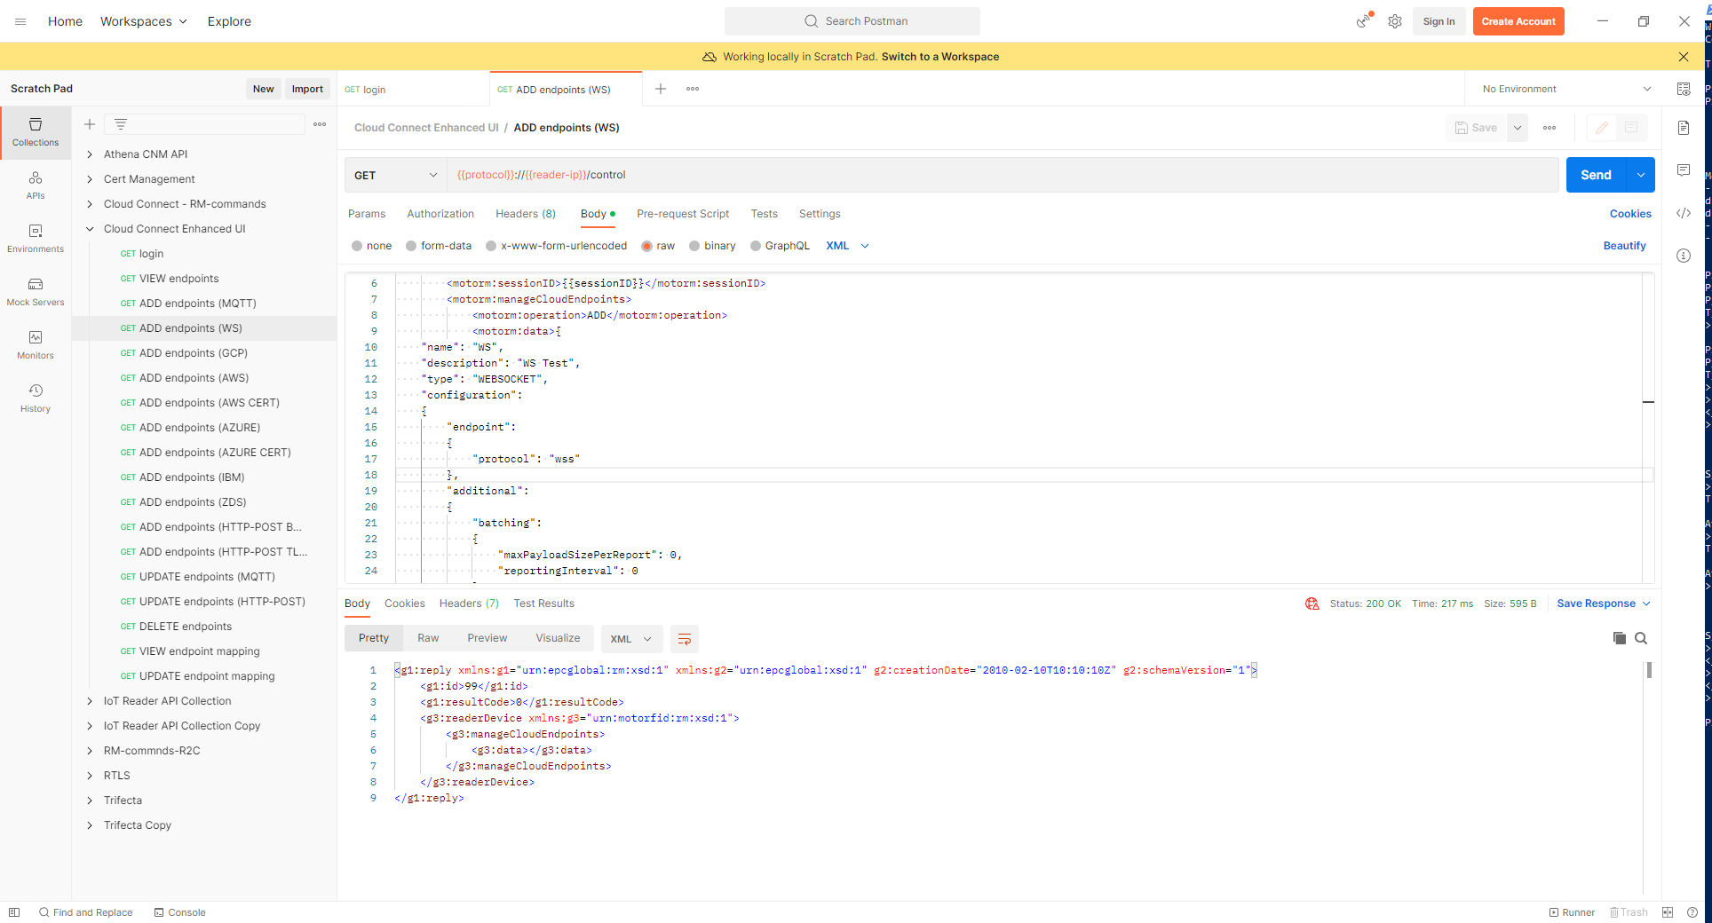1712x923 pixels.
Task: Open the Environments sidebar panel
Action: pyautogui.click(x=36, y=239)
